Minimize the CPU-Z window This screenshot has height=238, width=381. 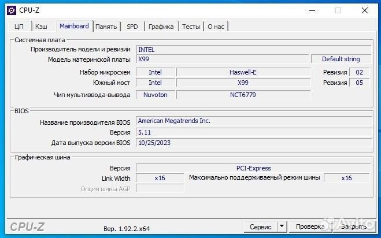click(x=312, y=9)
